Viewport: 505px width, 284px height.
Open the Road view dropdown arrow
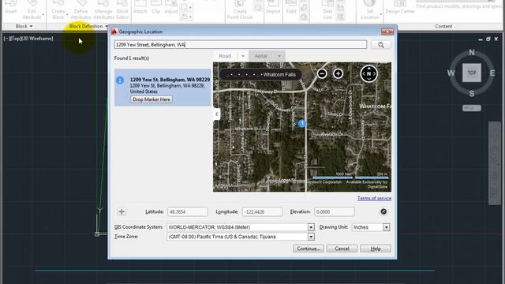point(243,56)
